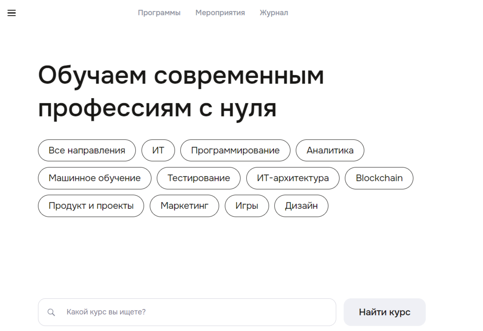Select Машинное обучение category chip
Screen dimensions: 483x331
94,178
